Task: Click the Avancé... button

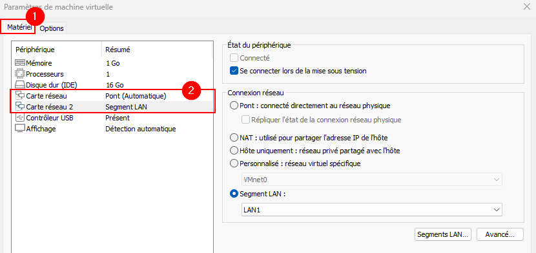Action: (500, 234)
